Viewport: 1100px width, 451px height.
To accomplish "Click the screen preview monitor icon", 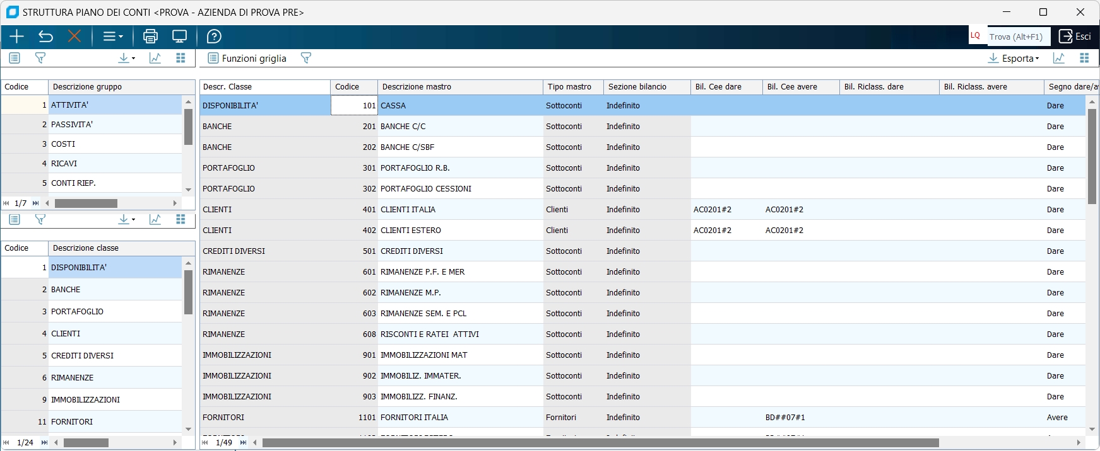I will 180,37.
